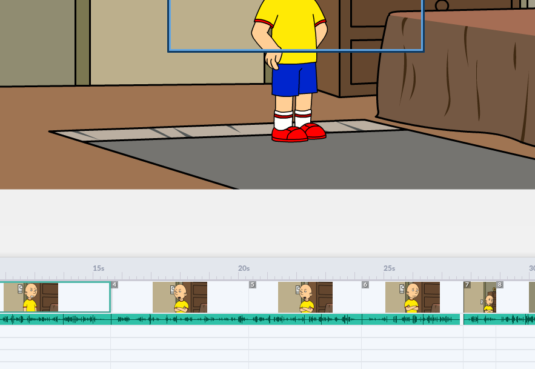Select the scene 4 thumbnail in timeline
Image resolution: width=535 pixels, height=369 pixels.
tap(180, 297)
